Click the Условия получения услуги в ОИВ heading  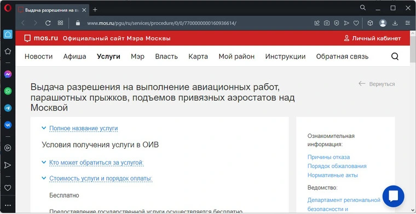point(100,145)
